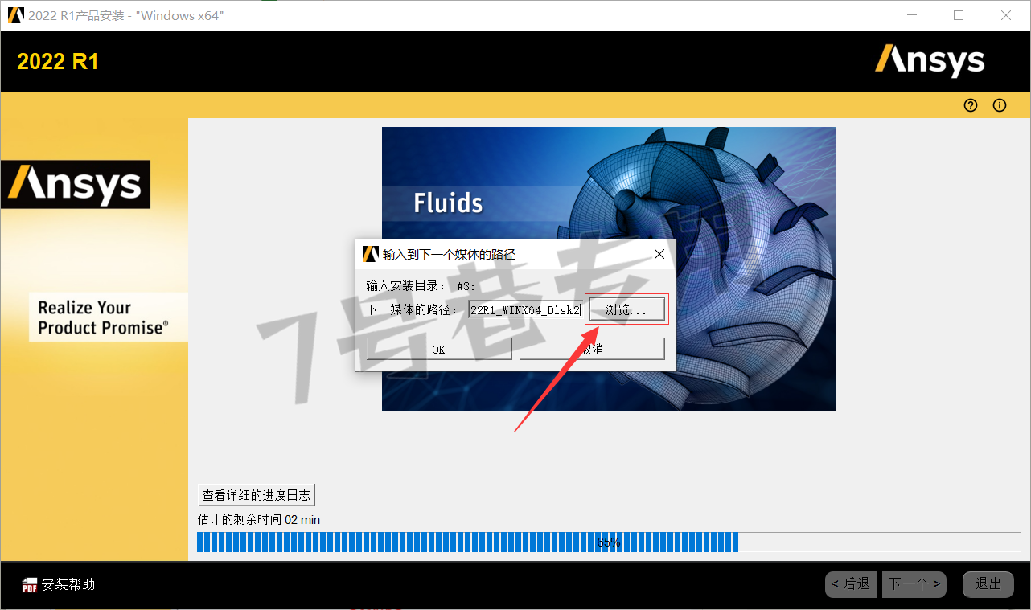
Task: Cancel the dialog with the 取消 button
Action: coord(592,349)
